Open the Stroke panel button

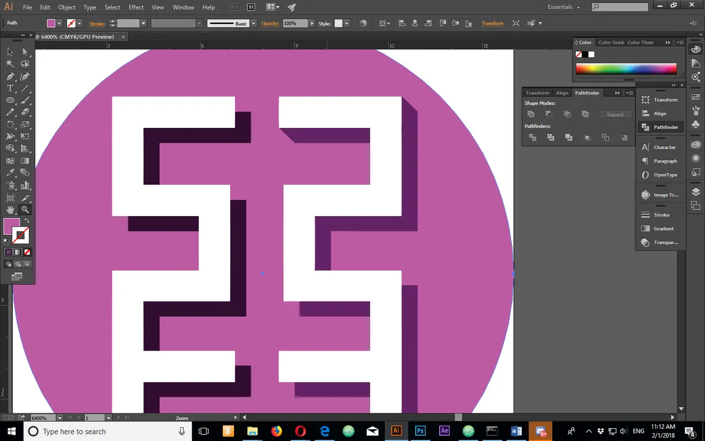660,214
